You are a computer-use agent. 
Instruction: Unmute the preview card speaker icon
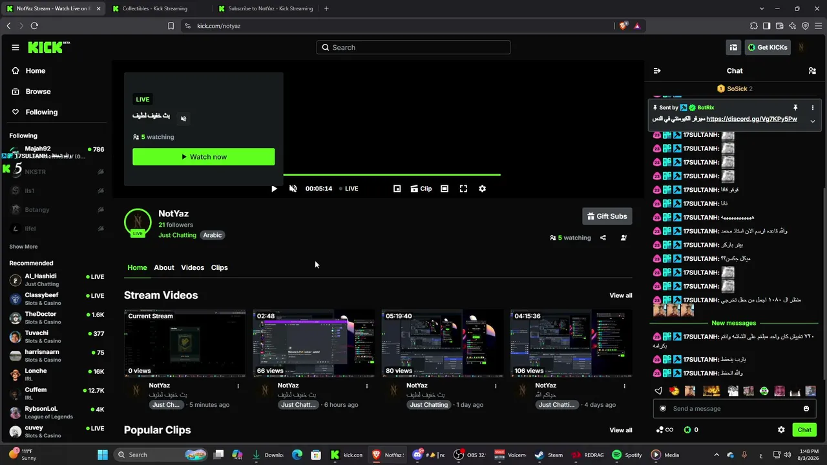tap(183, 119)
